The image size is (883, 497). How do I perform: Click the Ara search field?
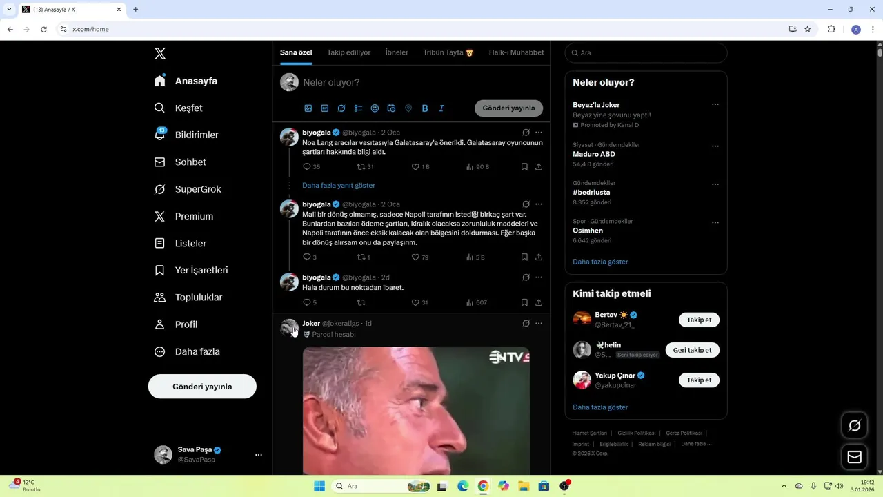646,53
